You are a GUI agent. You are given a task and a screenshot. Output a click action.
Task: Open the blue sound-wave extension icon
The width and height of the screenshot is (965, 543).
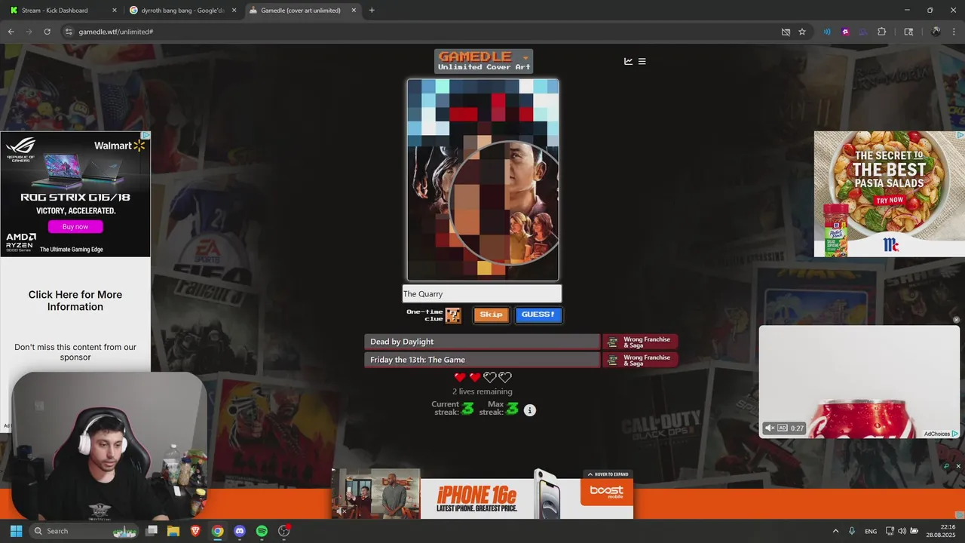click(827, 32)
